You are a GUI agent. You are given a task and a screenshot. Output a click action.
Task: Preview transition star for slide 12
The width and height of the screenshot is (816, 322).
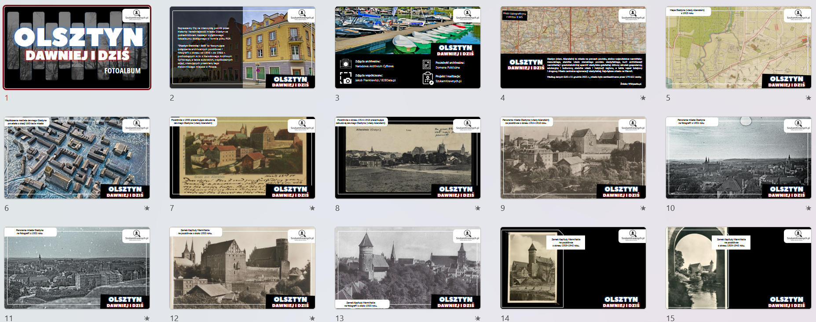312,318
